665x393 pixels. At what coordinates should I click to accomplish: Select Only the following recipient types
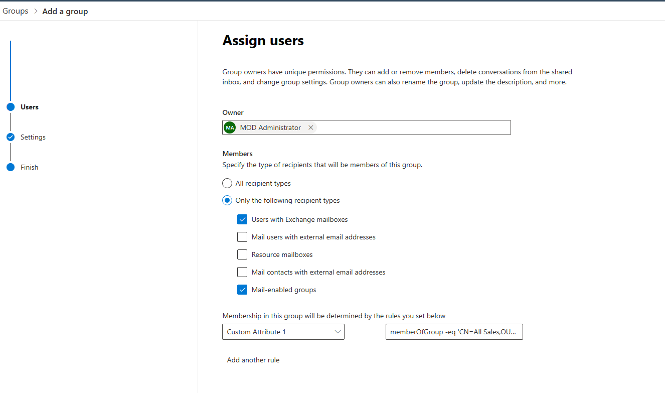[x=227, y=200]
